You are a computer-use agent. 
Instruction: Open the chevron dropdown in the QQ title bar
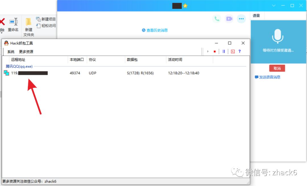click(274, 6)
